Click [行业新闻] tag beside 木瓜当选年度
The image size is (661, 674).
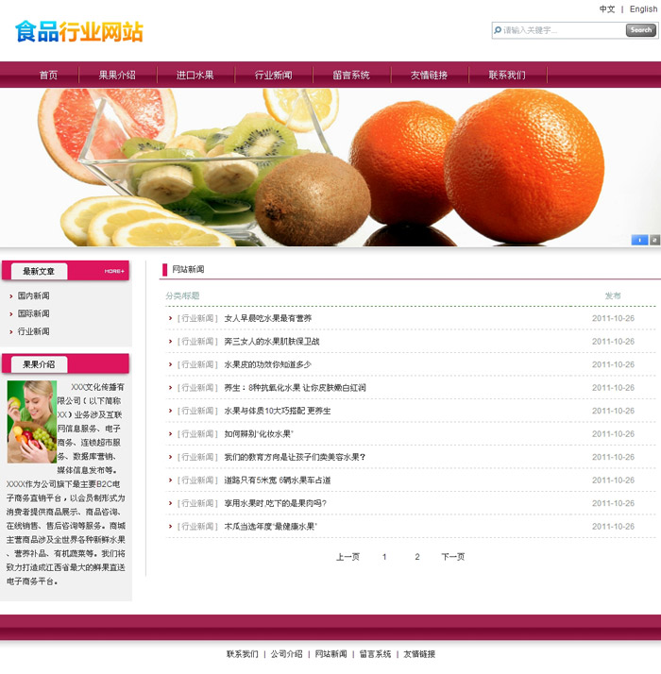pos(197,527)
